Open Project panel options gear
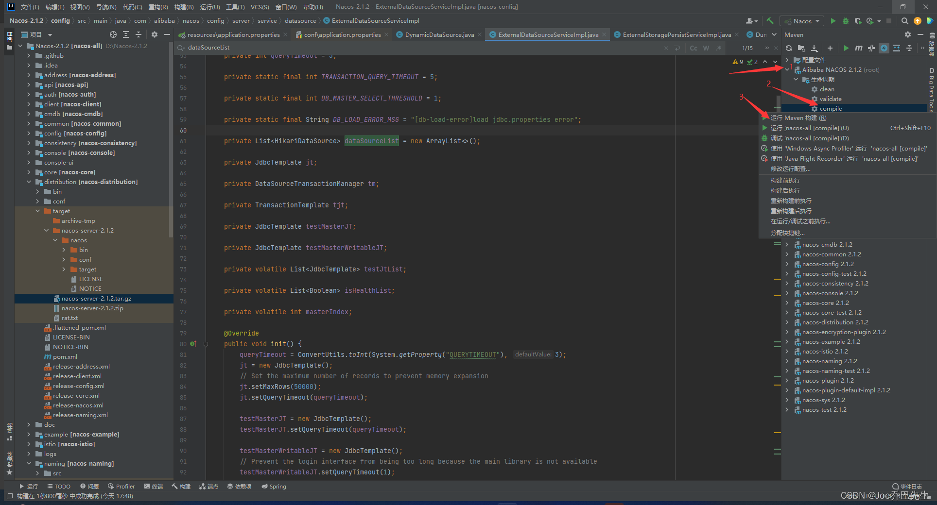 click(x=155, y=34)
